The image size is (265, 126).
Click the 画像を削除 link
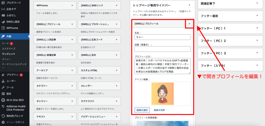coord(159,110)
